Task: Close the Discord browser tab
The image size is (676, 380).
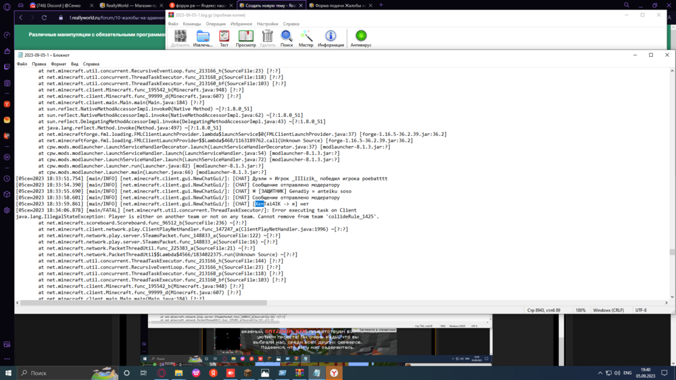Action: point(91,5)
